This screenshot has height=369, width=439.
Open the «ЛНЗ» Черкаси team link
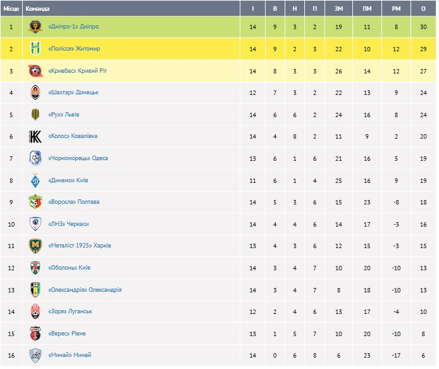[x=68, y=224]
